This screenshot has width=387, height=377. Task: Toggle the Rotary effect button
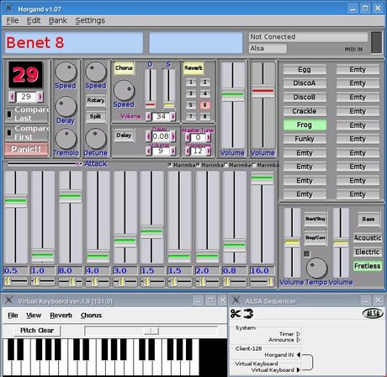click(96, 100)
